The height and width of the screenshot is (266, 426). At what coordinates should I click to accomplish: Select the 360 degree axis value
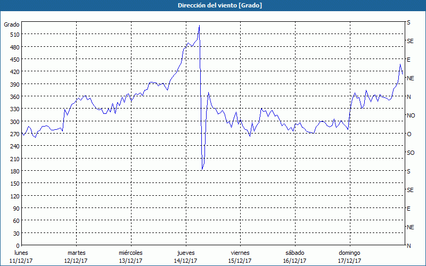point(15,97)
